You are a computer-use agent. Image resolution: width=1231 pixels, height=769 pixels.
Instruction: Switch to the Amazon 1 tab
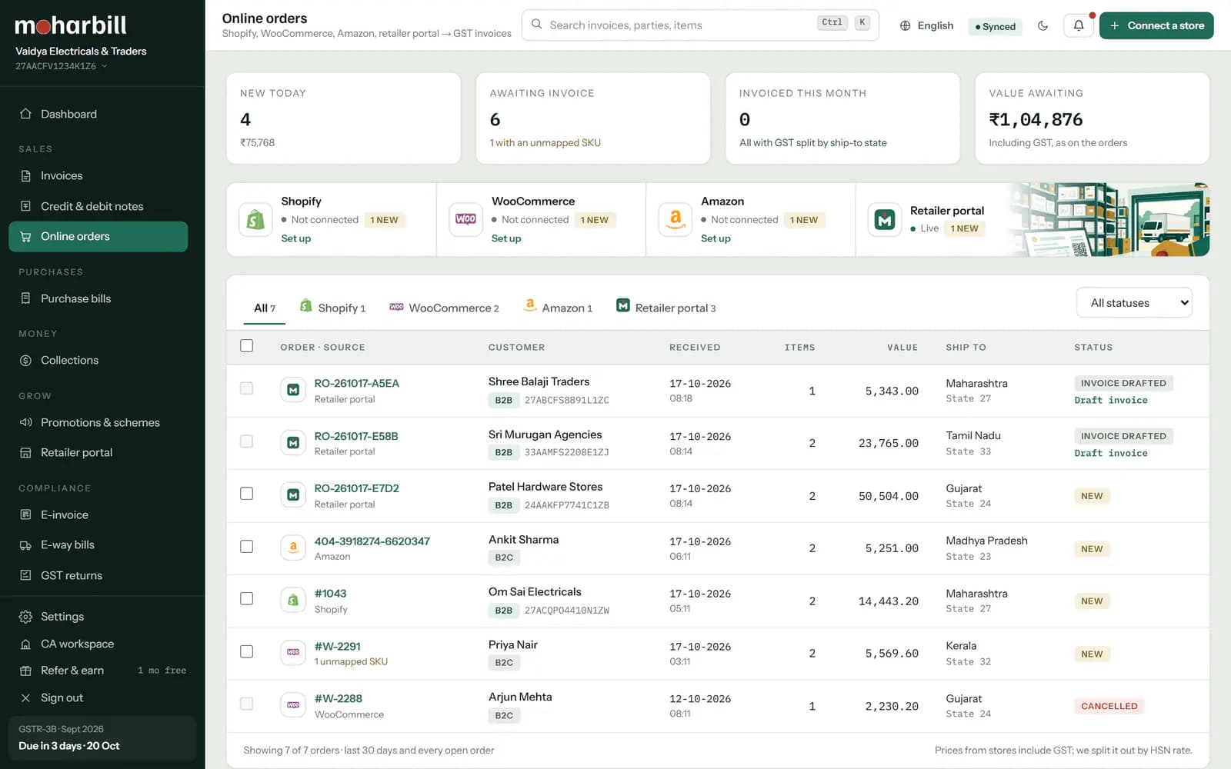(558, 308)
